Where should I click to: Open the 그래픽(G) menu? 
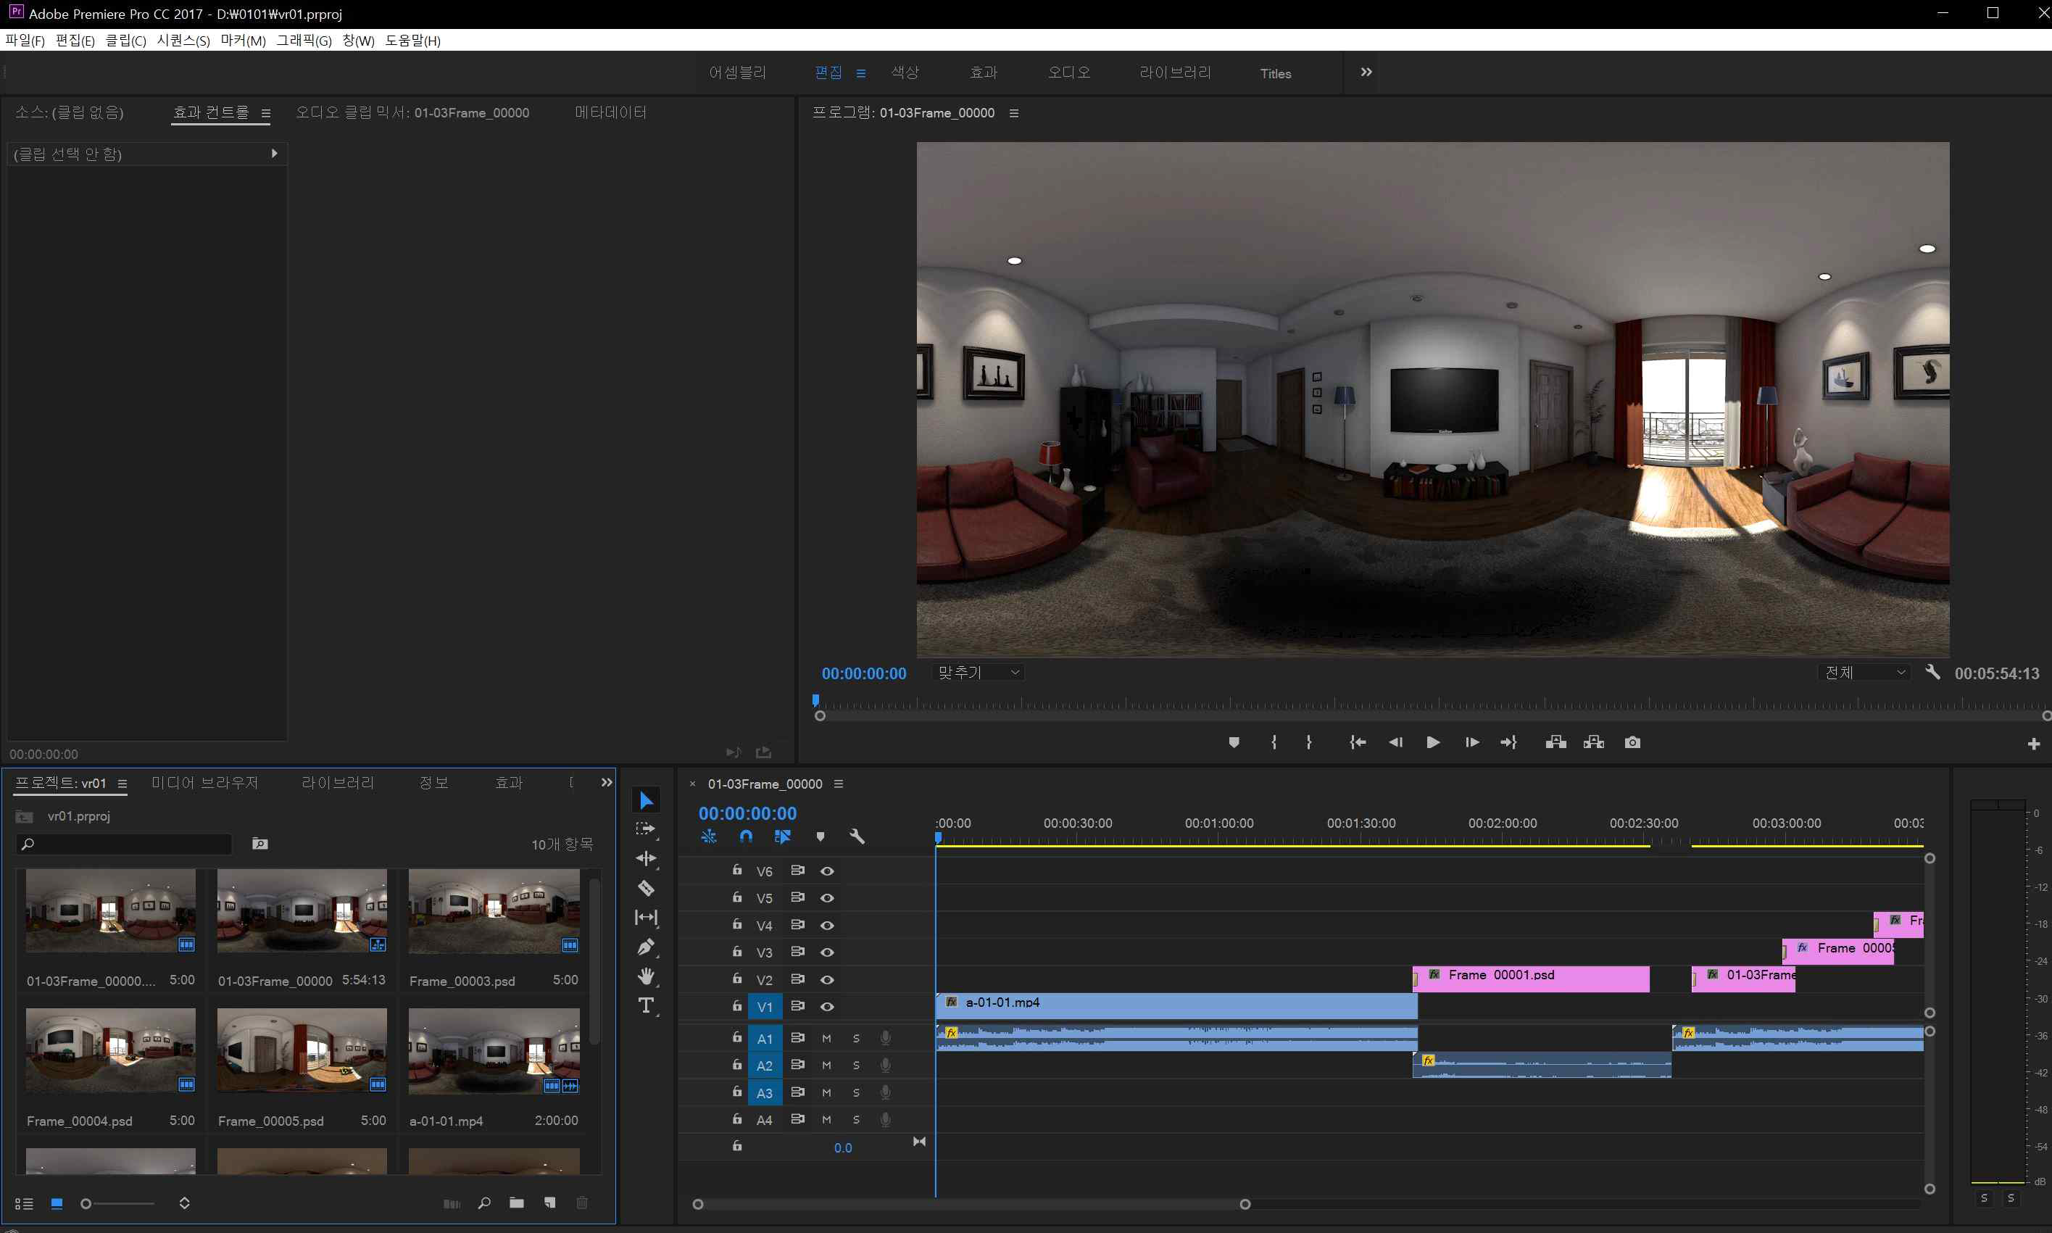click(x=303, y=41)
